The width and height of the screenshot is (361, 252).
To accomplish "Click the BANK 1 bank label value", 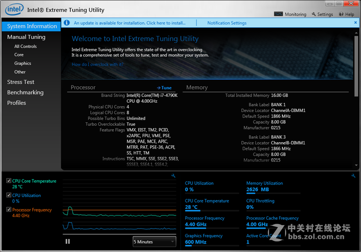I will click(278, 105).
